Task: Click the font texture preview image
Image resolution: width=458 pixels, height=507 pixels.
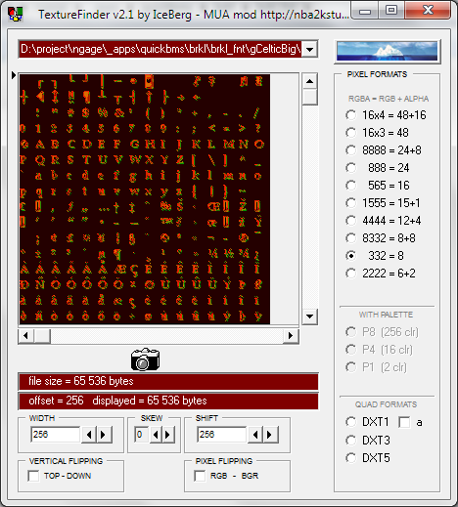Action: pyautogui.click(x=145, y=199)
